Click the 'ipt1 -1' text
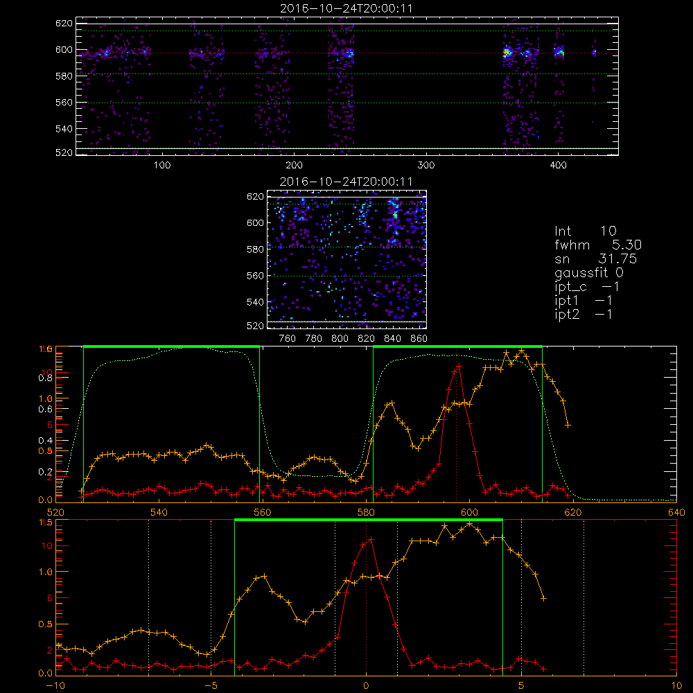 [x=584, y=301]
